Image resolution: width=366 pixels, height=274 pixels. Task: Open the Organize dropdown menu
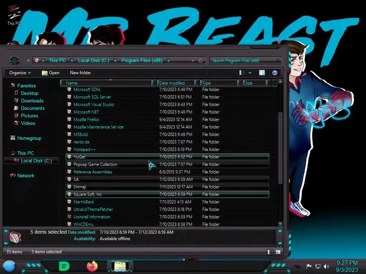[20, 73]
